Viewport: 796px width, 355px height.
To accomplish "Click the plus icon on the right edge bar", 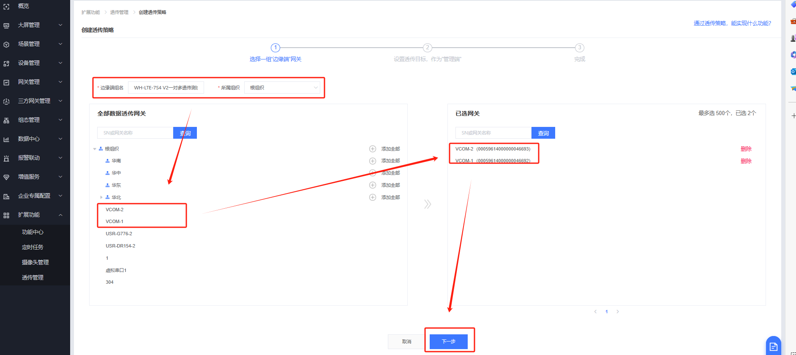I will 793,116.
